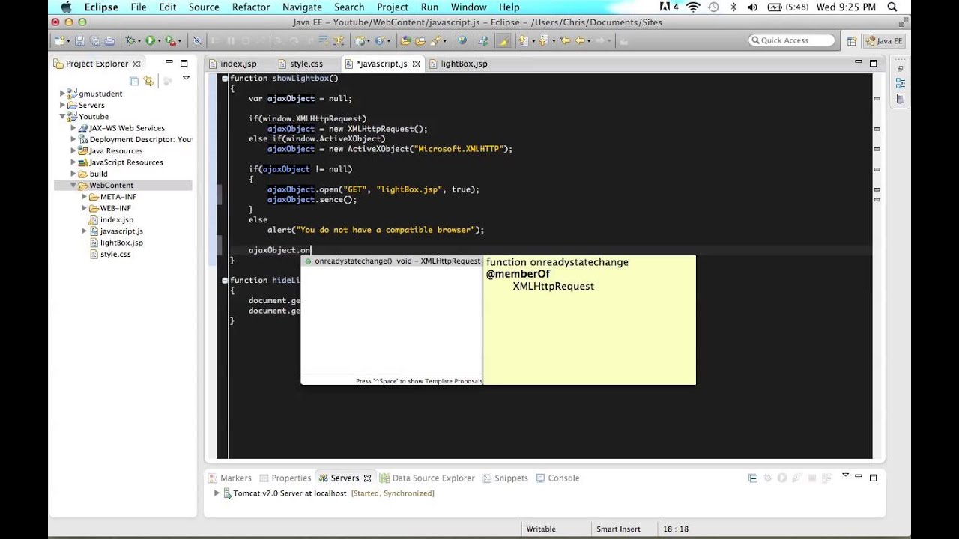The height and width of the screenshot is (539, 959).
Task: Open the New file dropdown arrow
Action: [68, 41]
